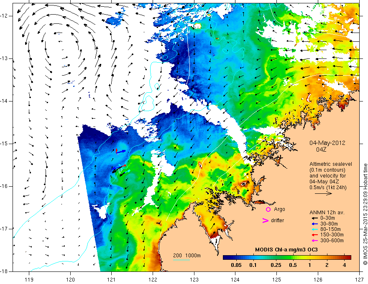Click the 0.1 colorbar tick label
This screenshot has width=368, height=284.
[x=253, y=265]
